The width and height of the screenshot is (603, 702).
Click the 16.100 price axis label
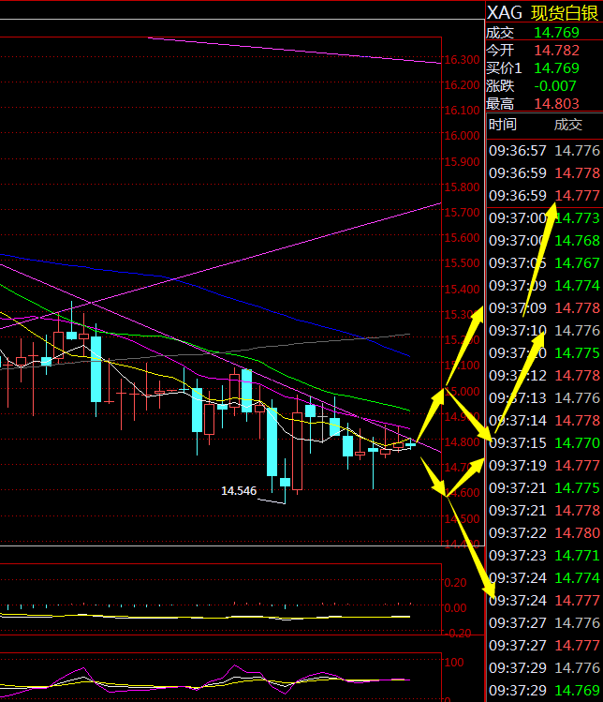tap(462, 111)
